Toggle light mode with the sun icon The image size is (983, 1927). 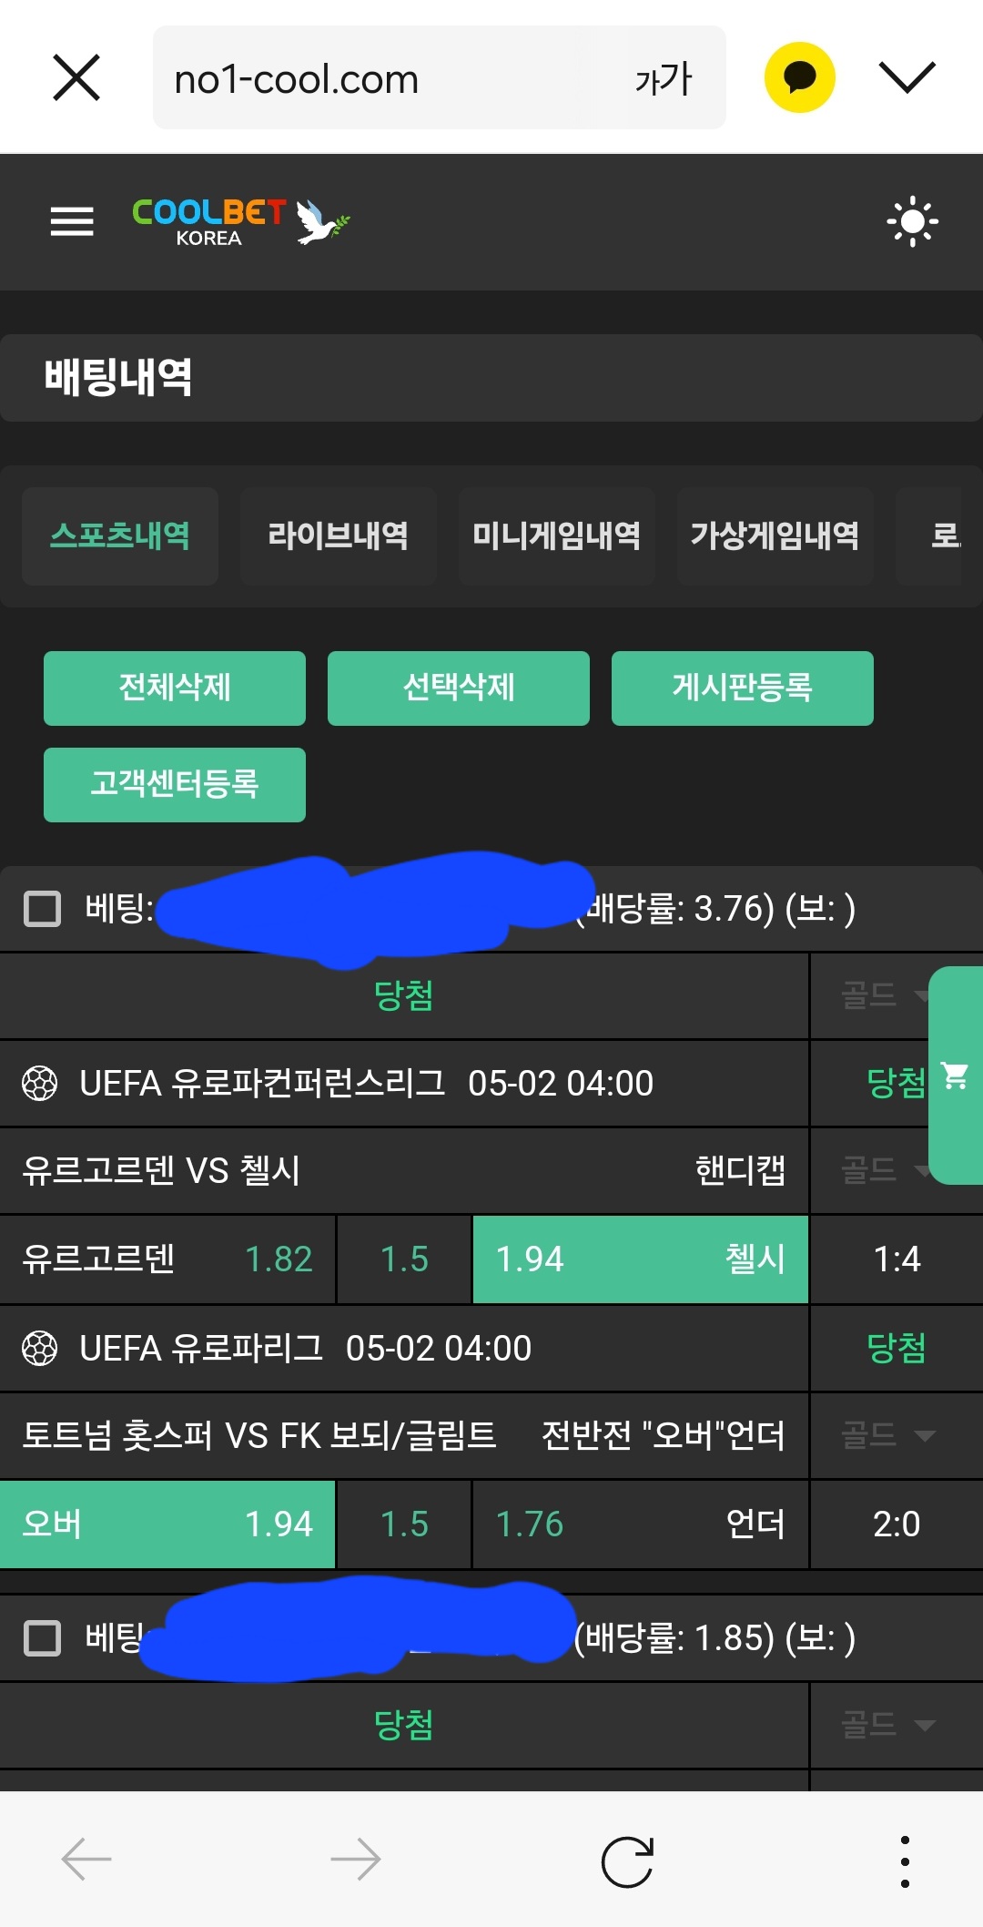pyautogui.click(x=912, y=221)
